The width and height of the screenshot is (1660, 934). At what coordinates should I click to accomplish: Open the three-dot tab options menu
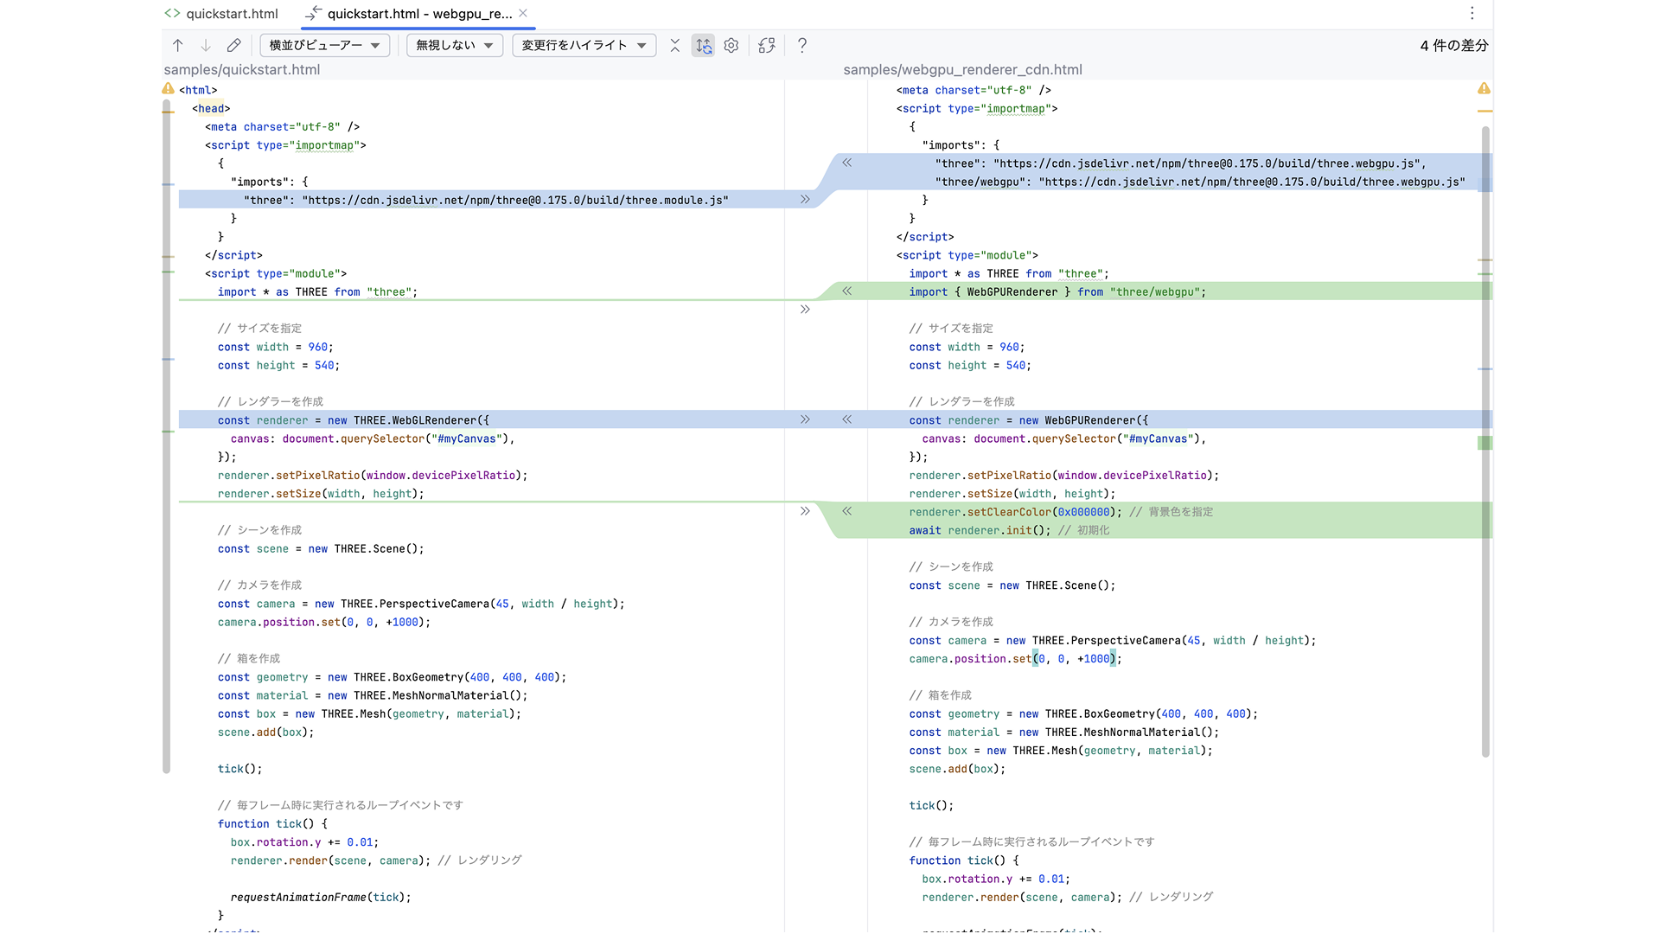coord(1472,13)
